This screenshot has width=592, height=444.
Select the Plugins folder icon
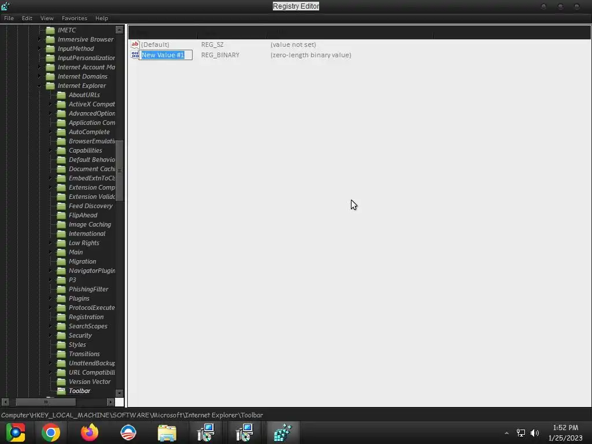[61, 298]
